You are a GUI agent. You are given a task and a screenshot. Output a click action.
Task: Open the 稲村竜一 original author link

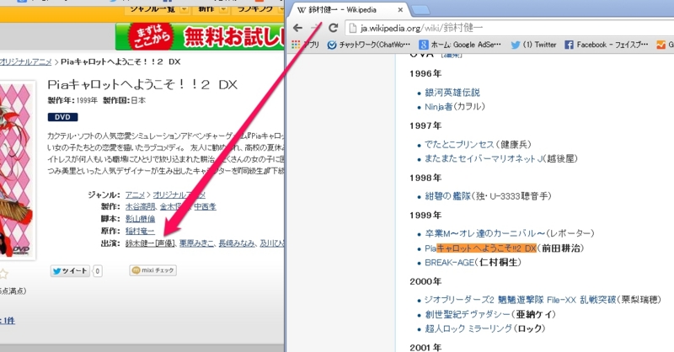tap(140, 231)
